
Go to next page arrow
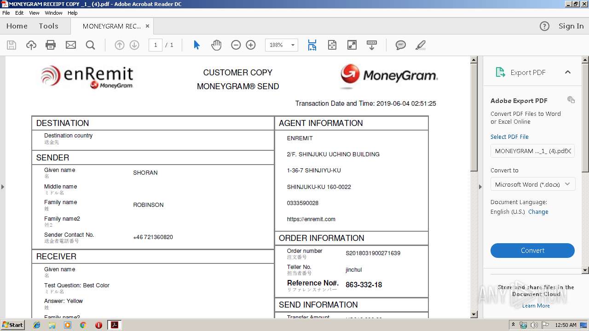coord(134,45)
